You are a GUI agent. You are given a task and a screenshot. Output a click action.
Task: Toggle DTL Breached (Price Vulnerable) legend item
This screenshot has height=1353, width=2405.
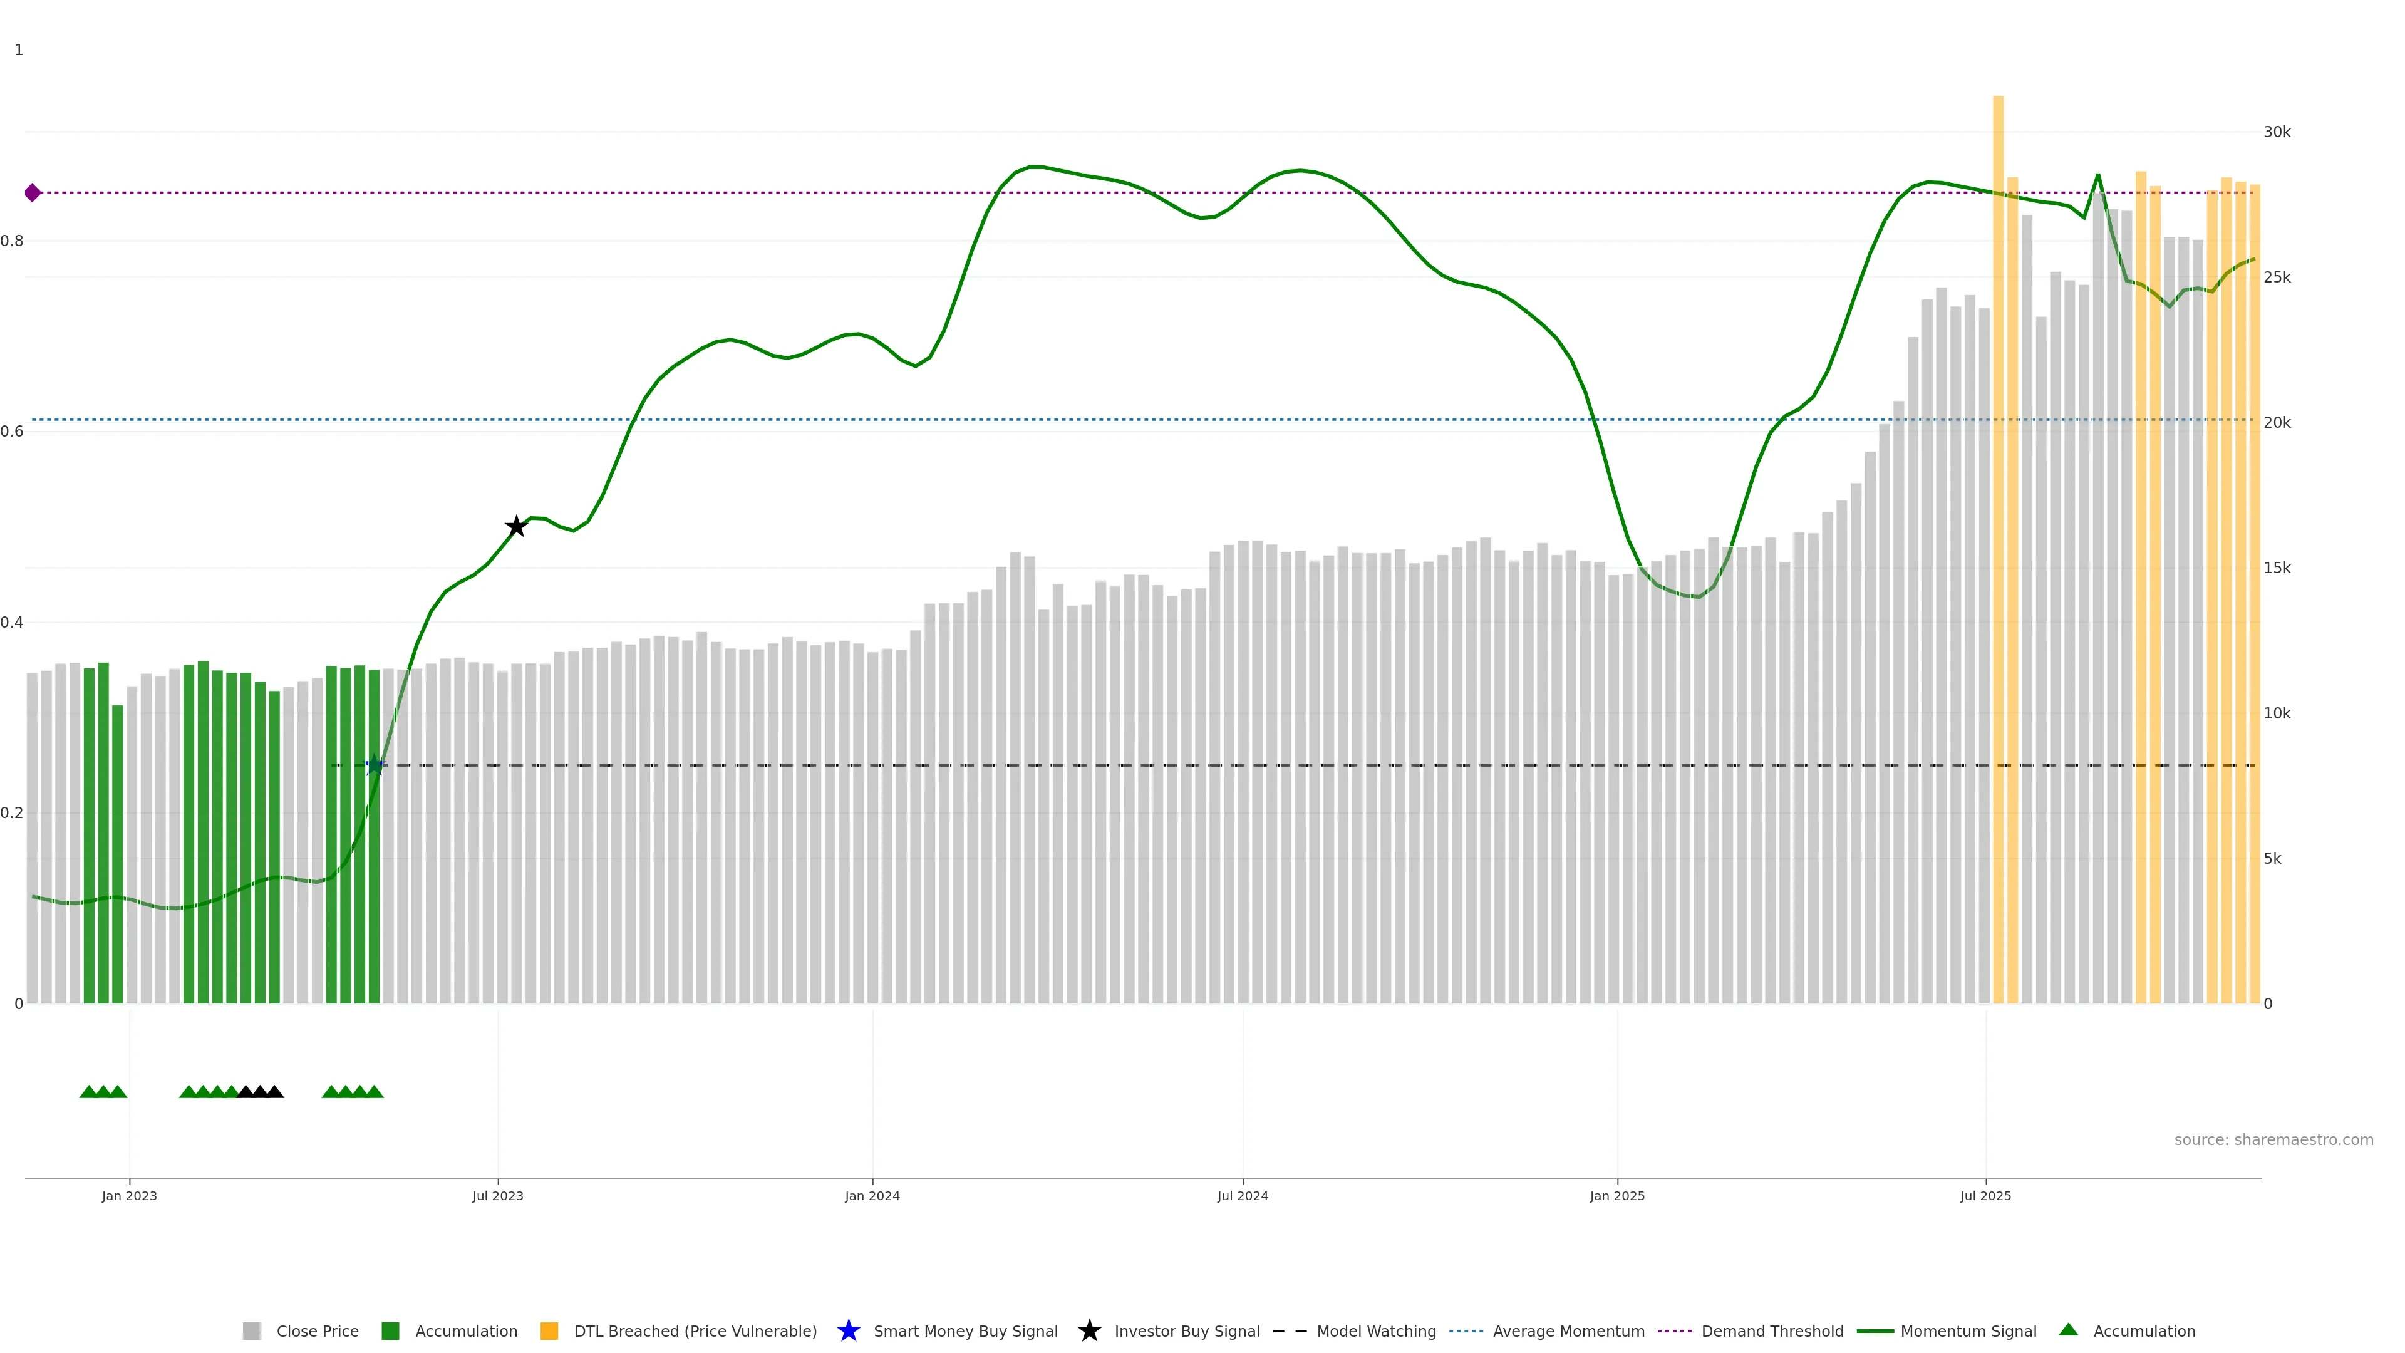pos(695,1330)
